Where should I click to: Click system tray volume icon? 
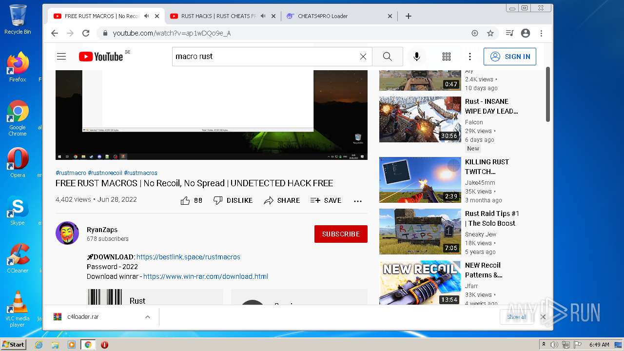[555, 345]
